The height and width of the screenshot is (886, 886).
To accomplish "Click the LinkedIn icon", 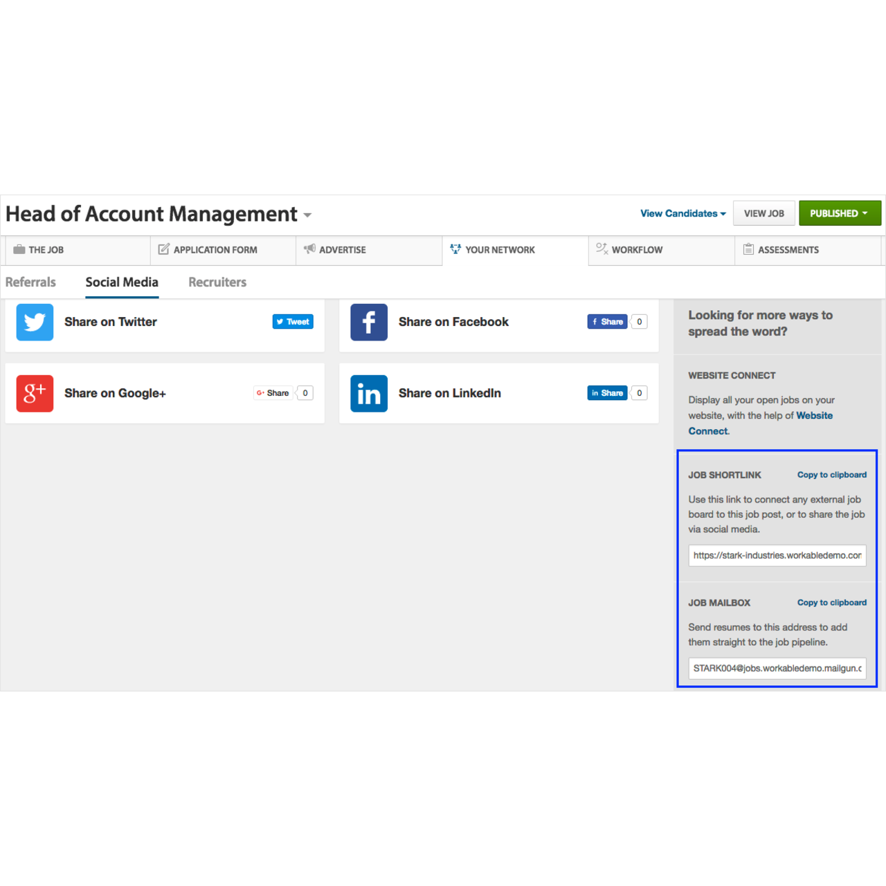I will [368, 393].
